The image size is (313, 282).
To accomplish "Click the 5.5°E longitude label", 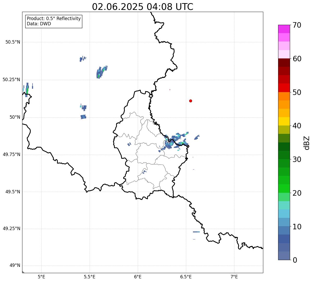I will [90, 277].
